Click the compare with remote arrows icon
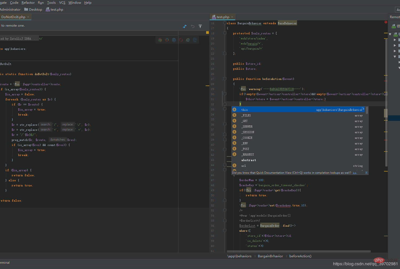Screen dimensions: 400x269 pos(185,26)
